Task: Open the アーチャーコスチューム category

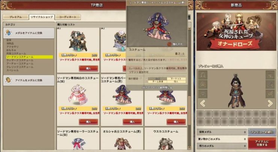Action: (20, 64)
